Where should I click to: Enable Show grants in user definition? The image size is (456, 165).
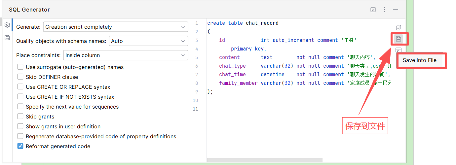[x=20, y=126]
